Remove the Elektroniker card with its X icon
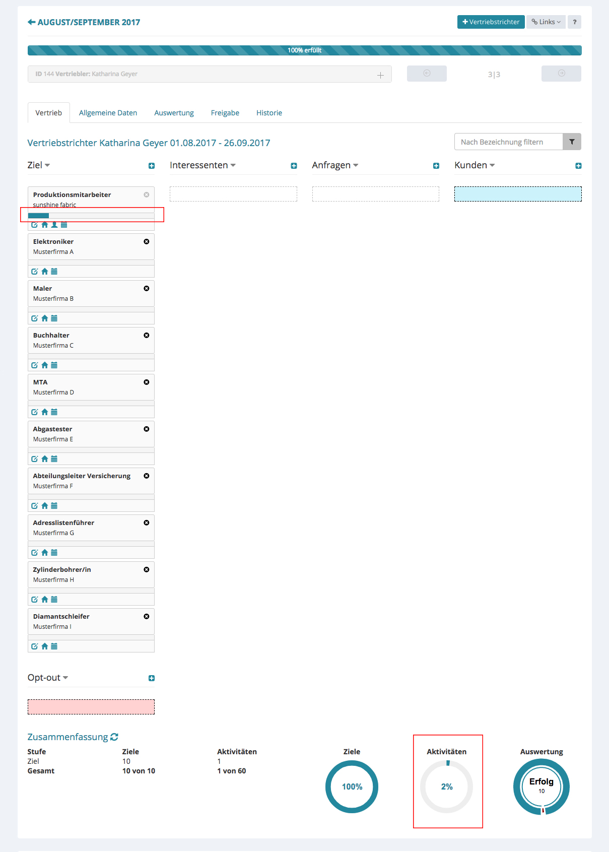Viewport: 609px width, 852px height. coord(147,242)
